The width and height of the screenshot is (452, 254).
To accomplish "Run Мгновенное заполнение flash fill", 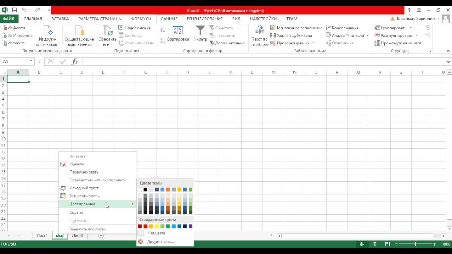I will click(x=296, y=28).
